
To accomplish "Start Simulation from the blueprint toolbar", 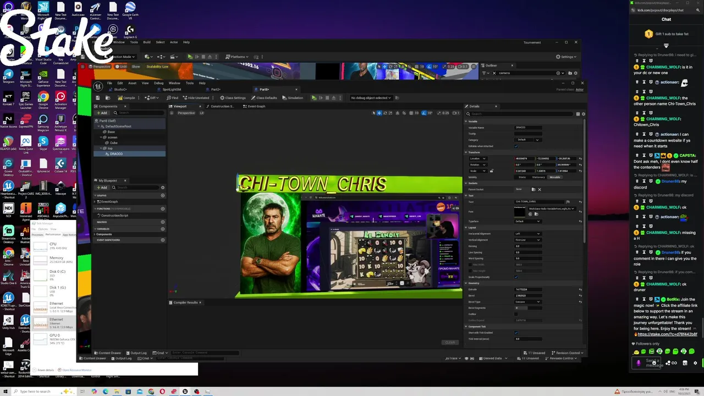I will point(293,98).
